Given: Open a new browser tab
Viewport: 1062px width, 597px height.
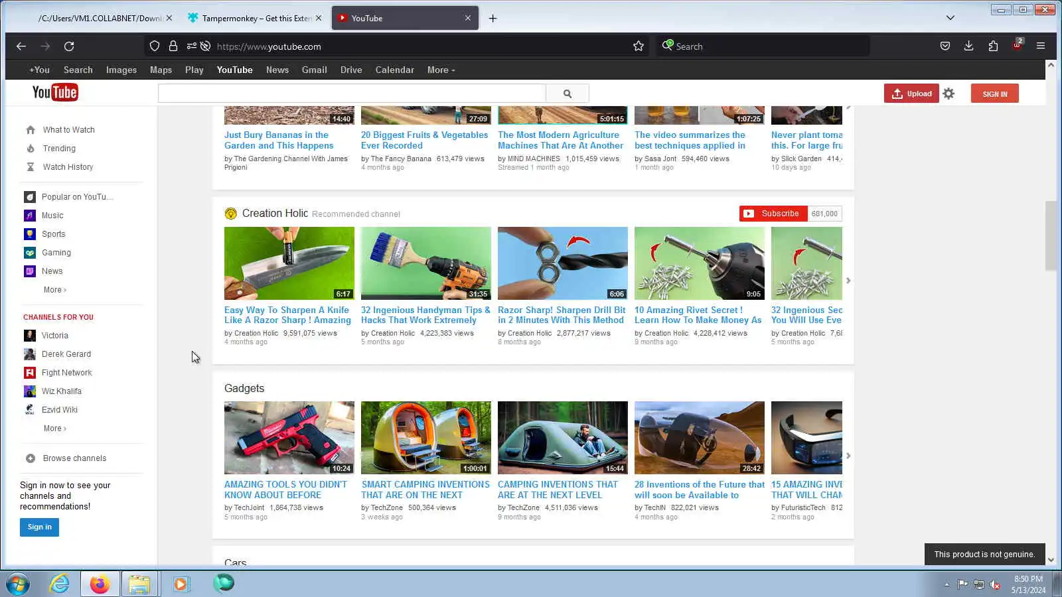Looking at the screenshot, I should pyautogui.click(x=493, y=19).
